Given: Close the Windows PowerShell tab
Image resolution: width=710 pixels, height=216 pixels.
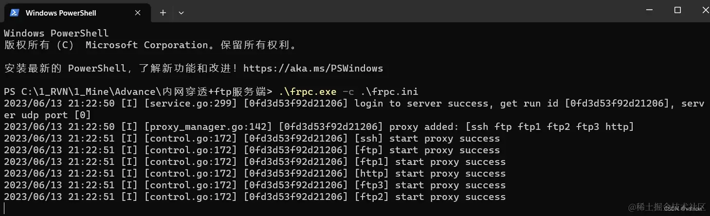Looking at the screenshot, I should [138, 13].
